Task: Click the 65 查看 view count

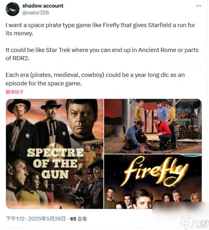Action: [78, 219]
